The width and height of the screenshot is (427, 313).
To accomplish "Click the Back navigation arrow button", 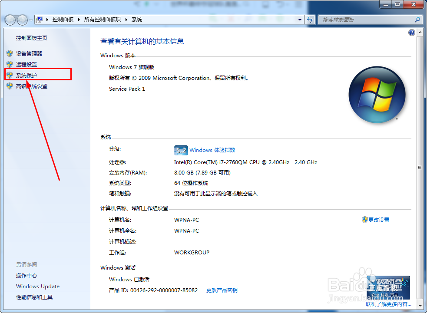I will (x=10, y=20).
